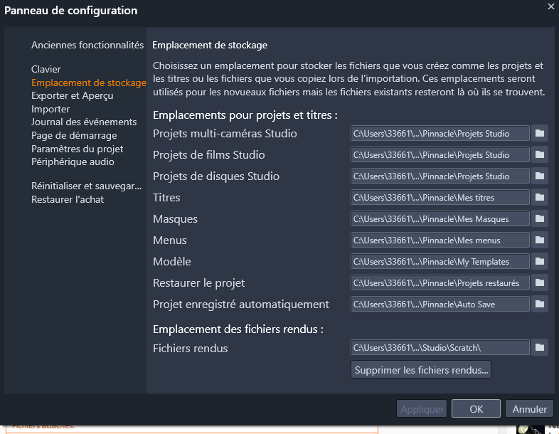Select Exporter et Aperçu in sidebar
Screen dimensions: 559x434
(73, 95)
